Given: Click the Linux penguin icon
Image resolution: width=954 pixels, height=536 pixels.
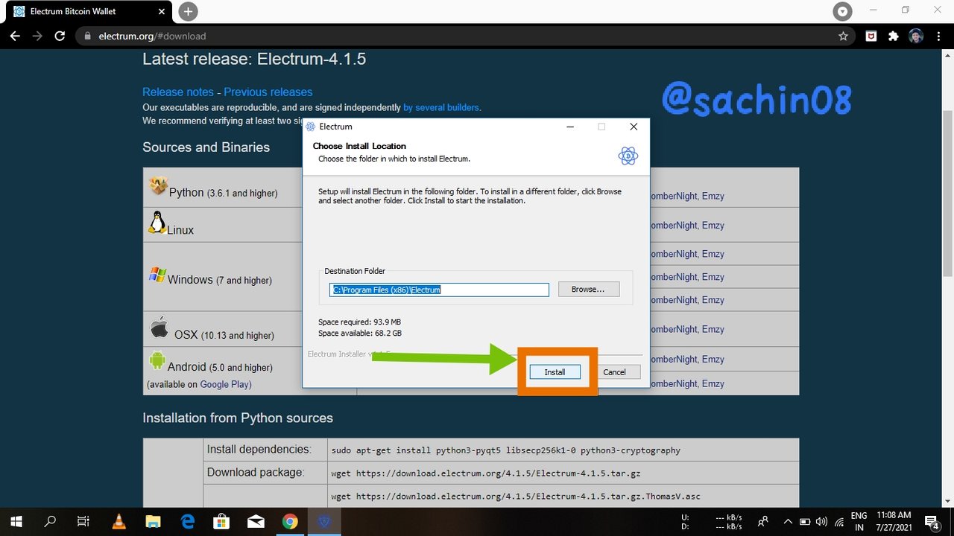Looking at the screenshot, I should [x=157, y=223].
